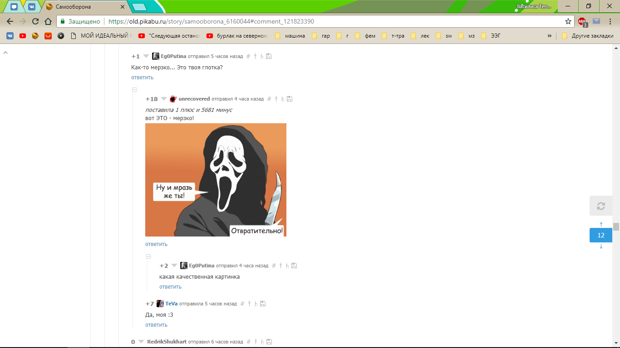Click the refresh comments button on the right side
This screenshot has height=348, width=620.
coord(600,206)
